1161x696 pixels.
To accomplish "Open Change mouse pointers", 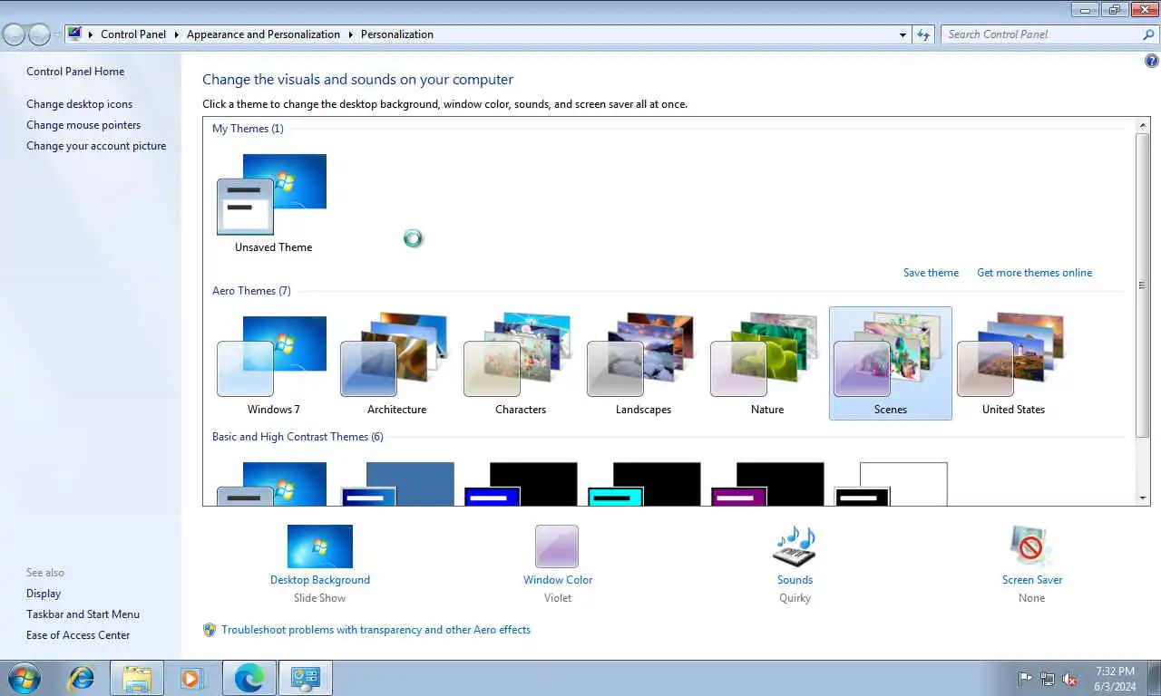I will 83,125.
